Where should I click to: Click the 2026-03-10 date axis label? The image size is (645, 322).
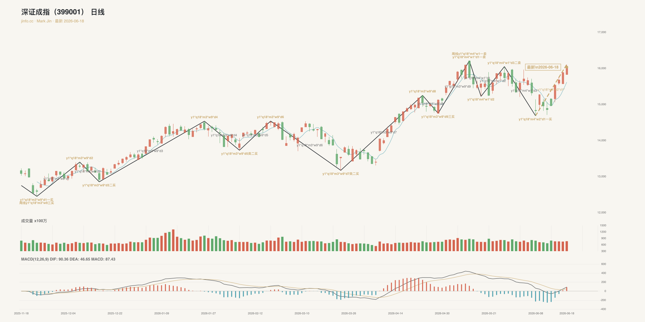click(302, 313)
